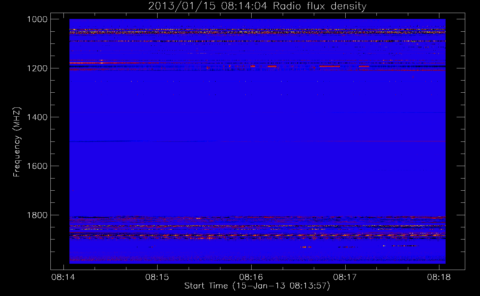Click the 08:15 time tick label
480x296 pixels.
pos(157,277)
